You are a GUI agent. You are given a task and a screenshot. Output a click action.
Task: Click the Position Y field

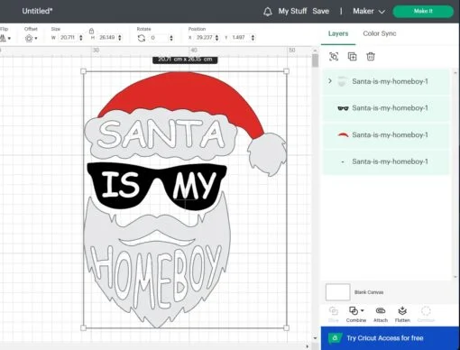pyautogui.click(x=240, y=38)
